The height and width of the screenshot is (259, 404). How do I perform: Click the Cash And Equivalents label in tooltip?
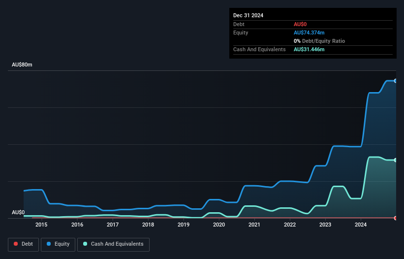point(259,49)
